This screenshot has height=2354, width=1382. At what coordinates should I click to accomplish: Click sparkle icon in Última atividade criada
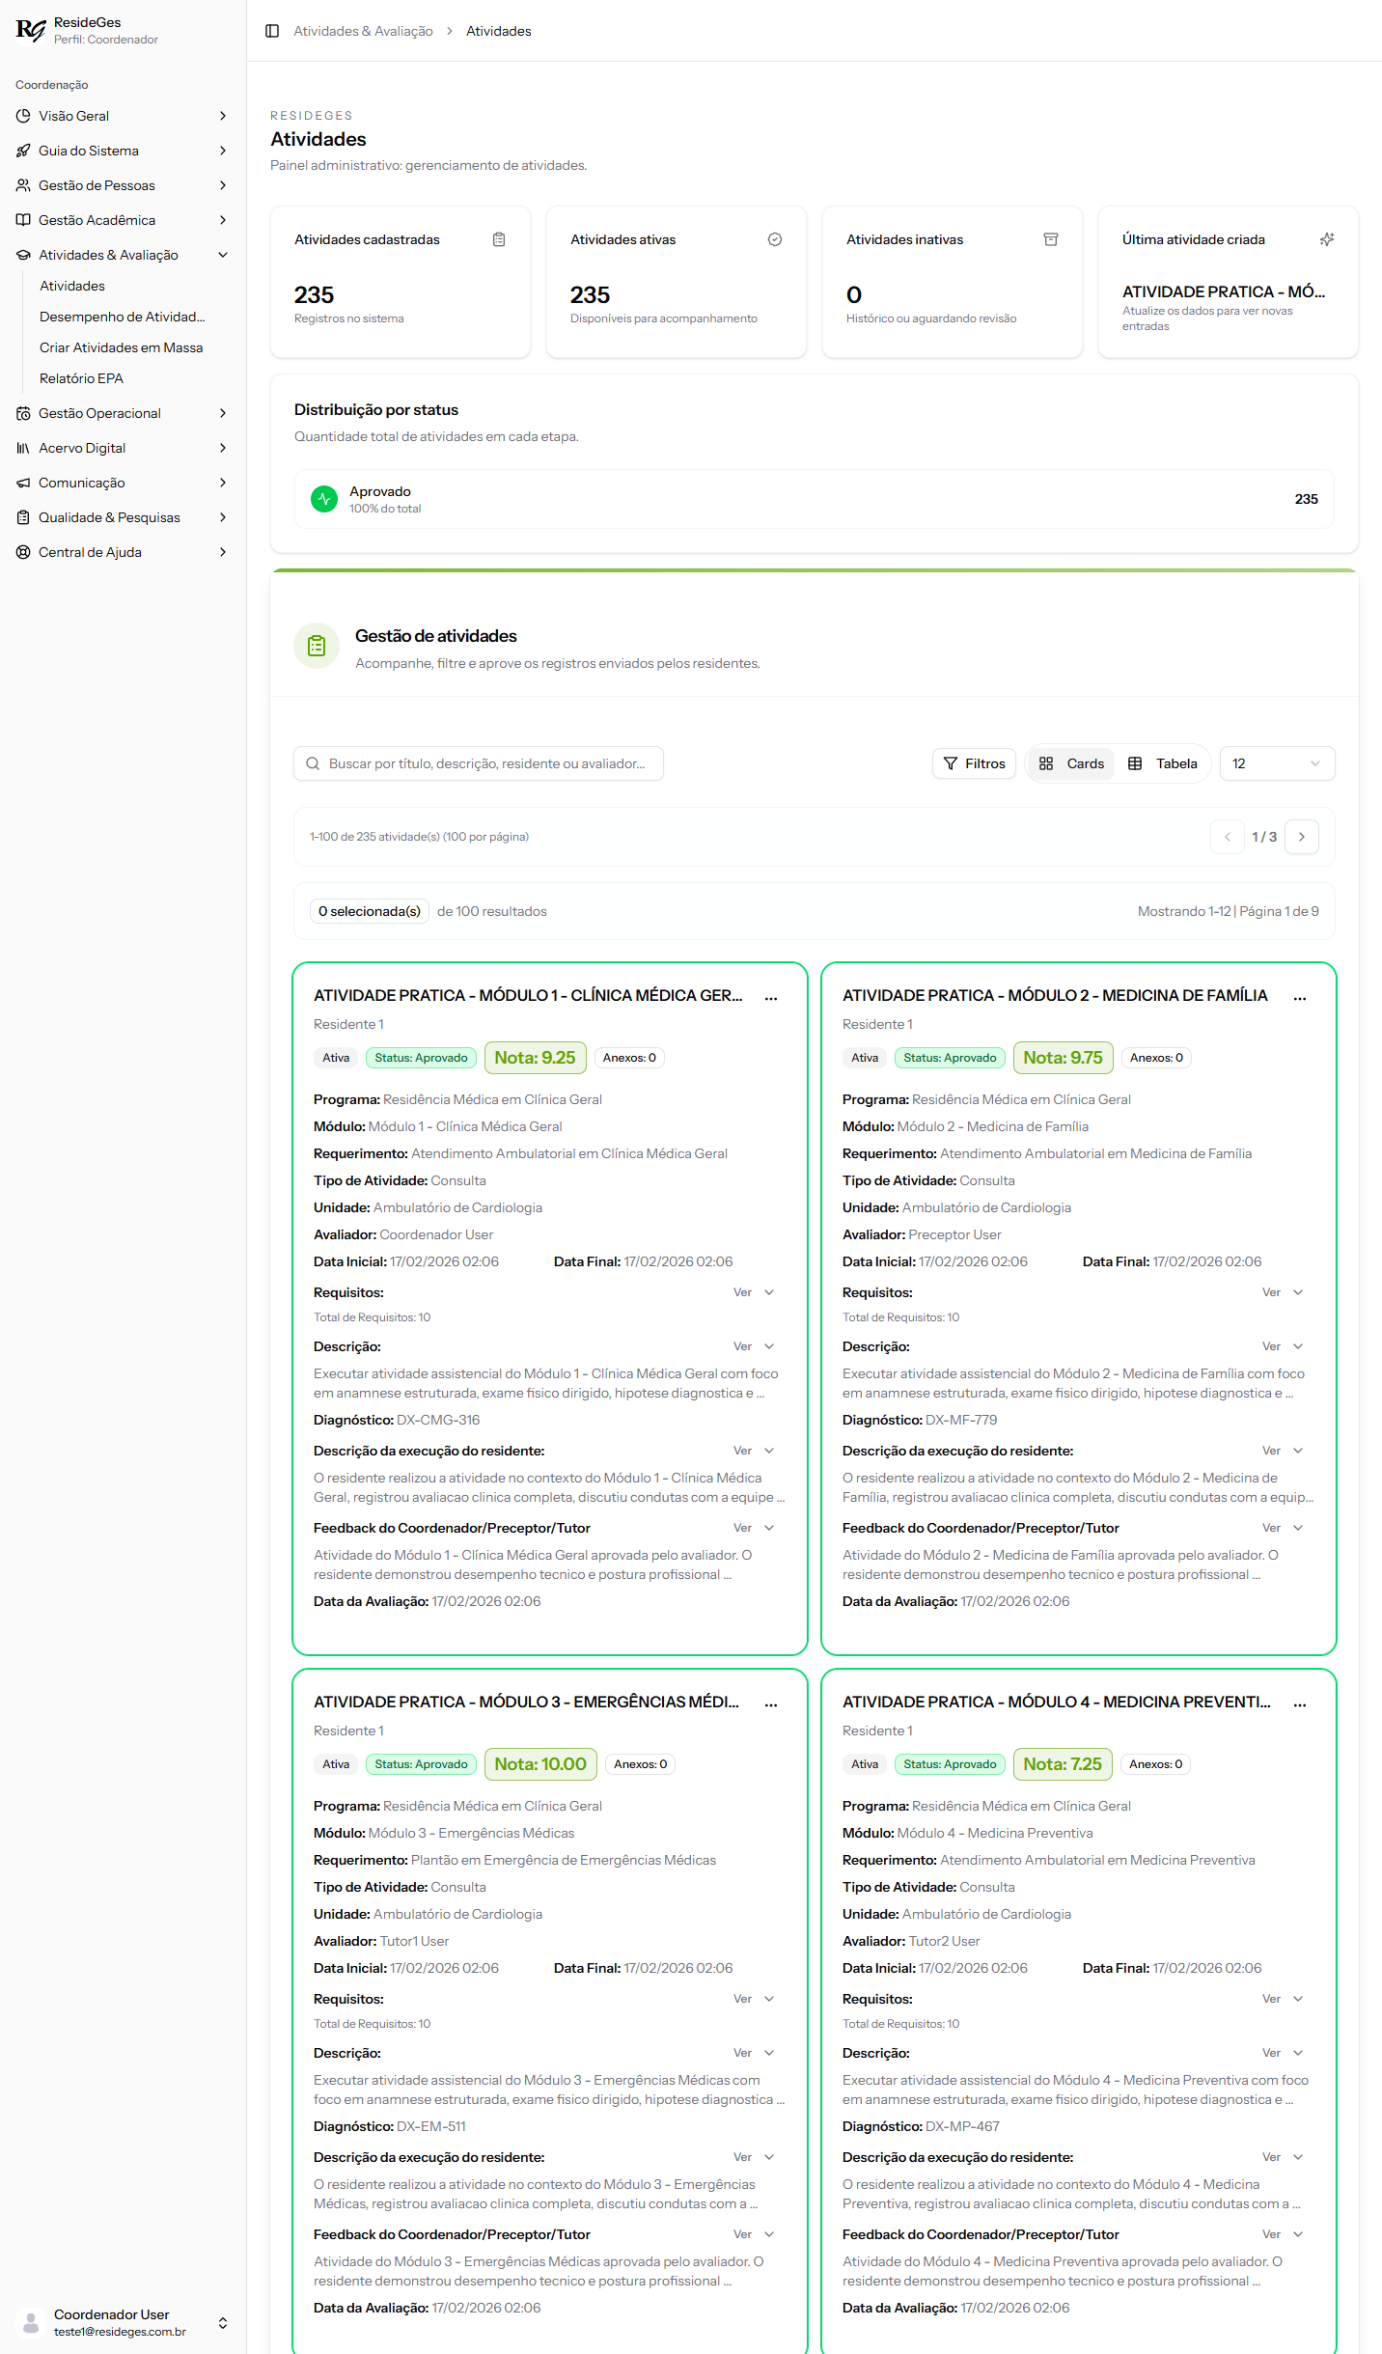click(x=1327, y=239)
